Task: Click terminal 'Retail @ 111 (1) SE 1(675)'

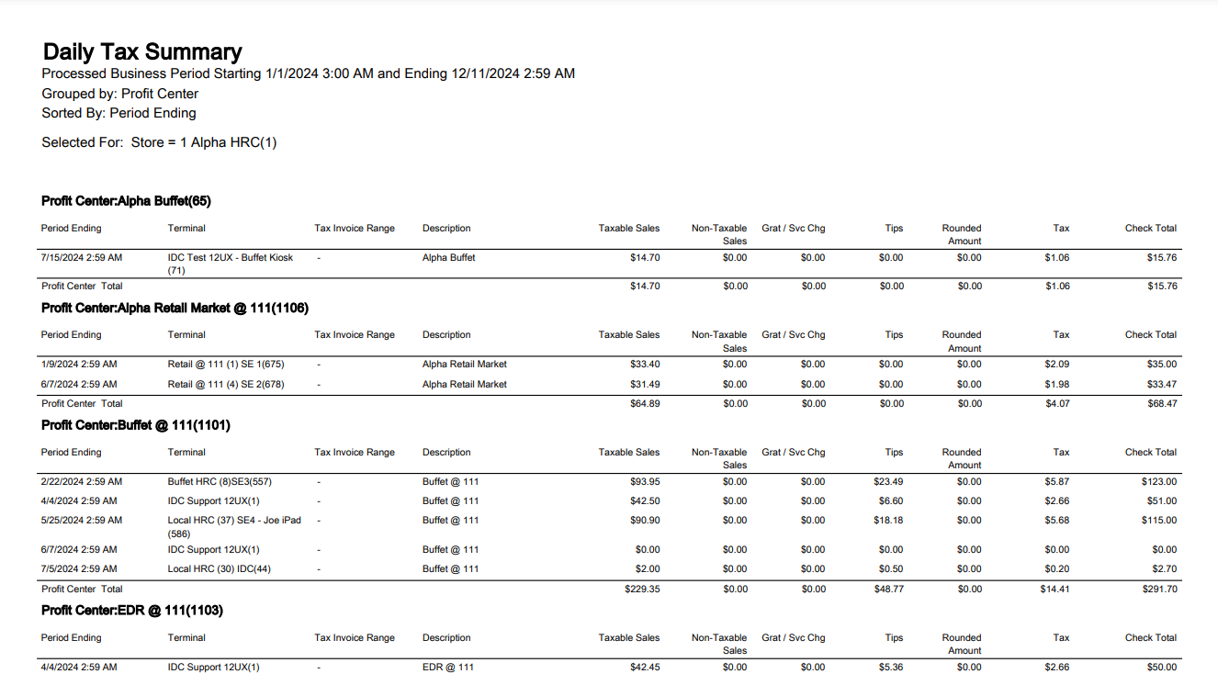Action: coord(226,365)
